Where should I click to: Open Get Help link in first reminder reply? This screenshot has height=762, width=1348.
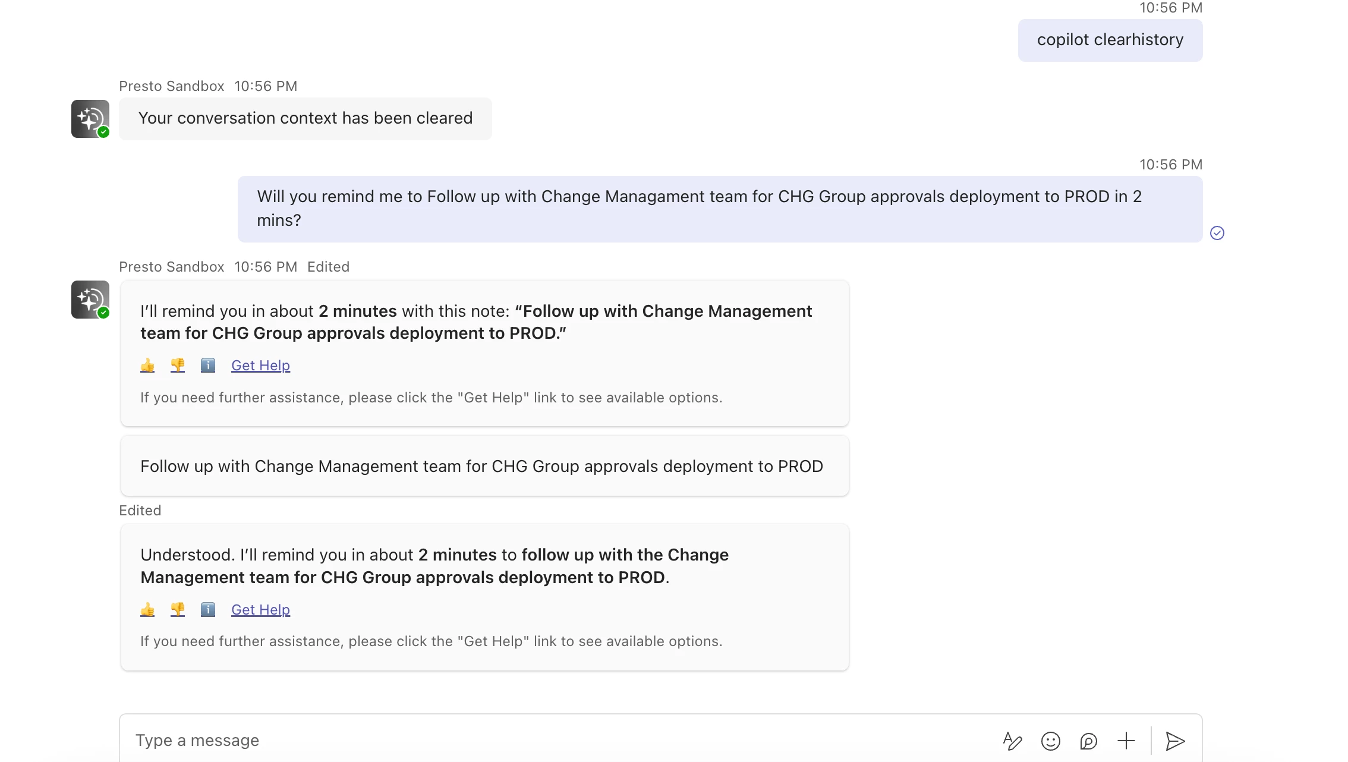(x=260, y=366)
